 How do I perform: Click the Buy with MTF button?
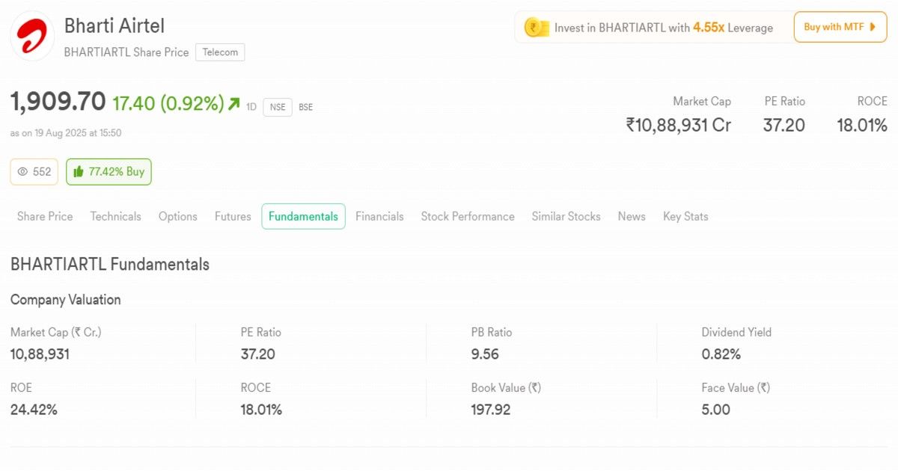[x=840, y=27]
